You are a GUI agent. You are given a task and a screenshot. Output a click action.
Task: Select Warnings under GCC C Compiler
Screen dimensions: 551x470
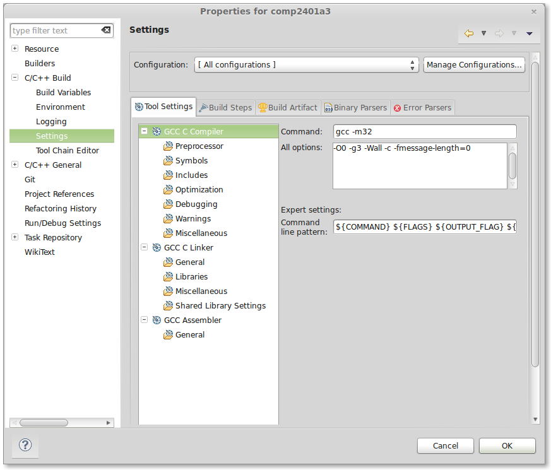(193, 219)
